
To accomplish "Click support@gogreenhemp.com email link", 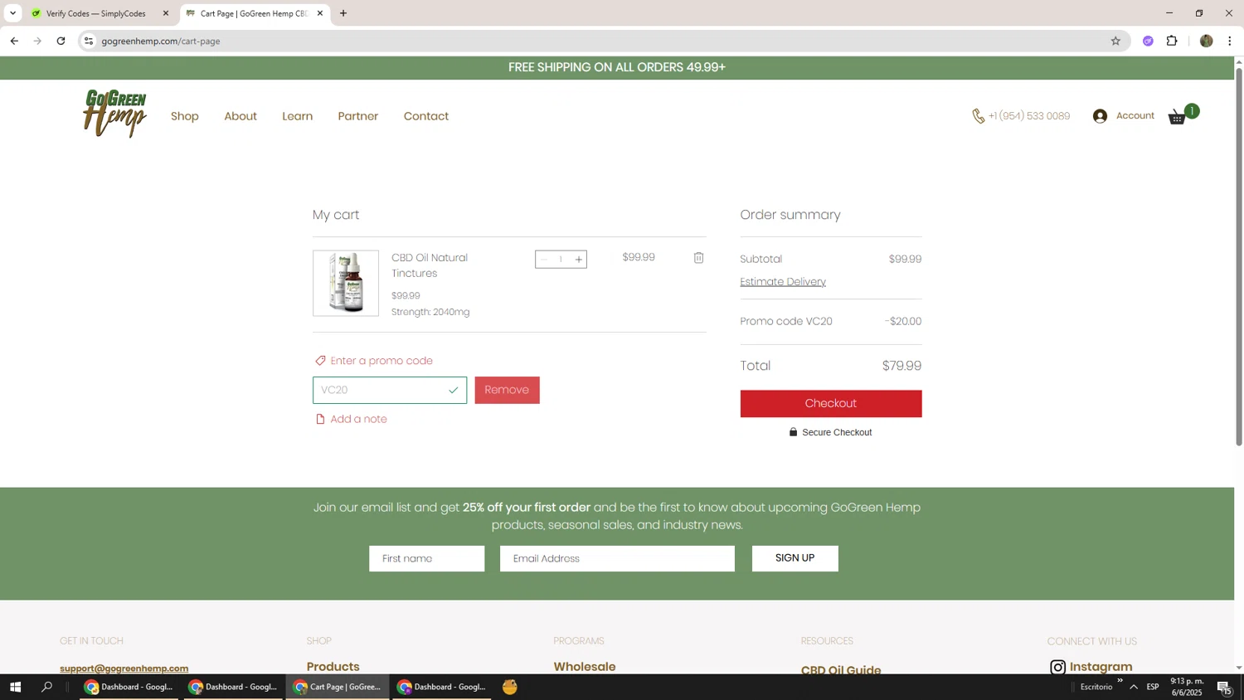I will 124,668.
